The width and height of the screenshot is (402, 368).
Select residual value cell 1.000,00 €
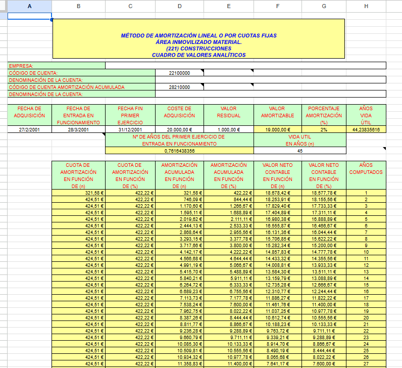228,129
